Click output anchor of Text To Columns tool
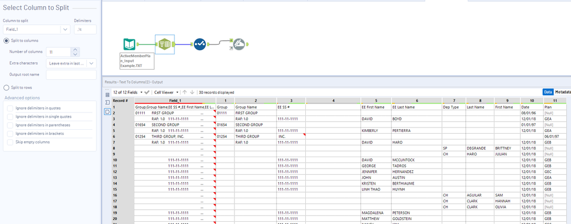Image resolution: width=571 pixels, height=224 pixels. 174,45
